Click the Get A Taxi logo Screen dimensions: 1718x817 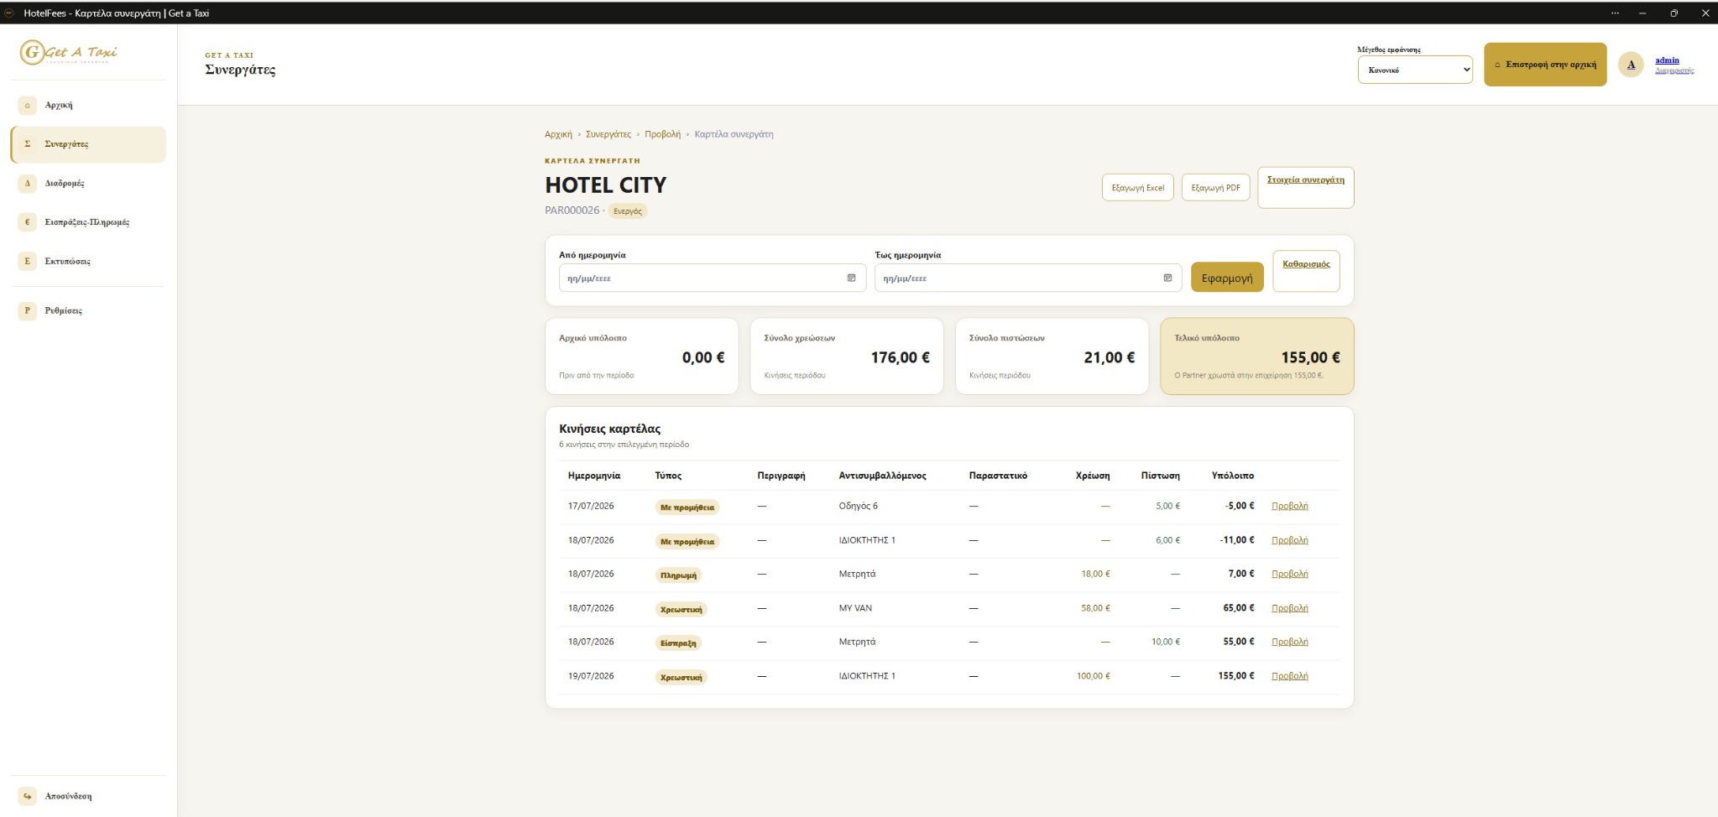(x=69, y=52)
